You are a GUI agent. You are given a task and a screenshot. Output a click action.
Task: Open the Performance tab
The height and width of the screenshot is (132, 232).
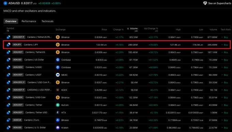[x=29, y=21]
